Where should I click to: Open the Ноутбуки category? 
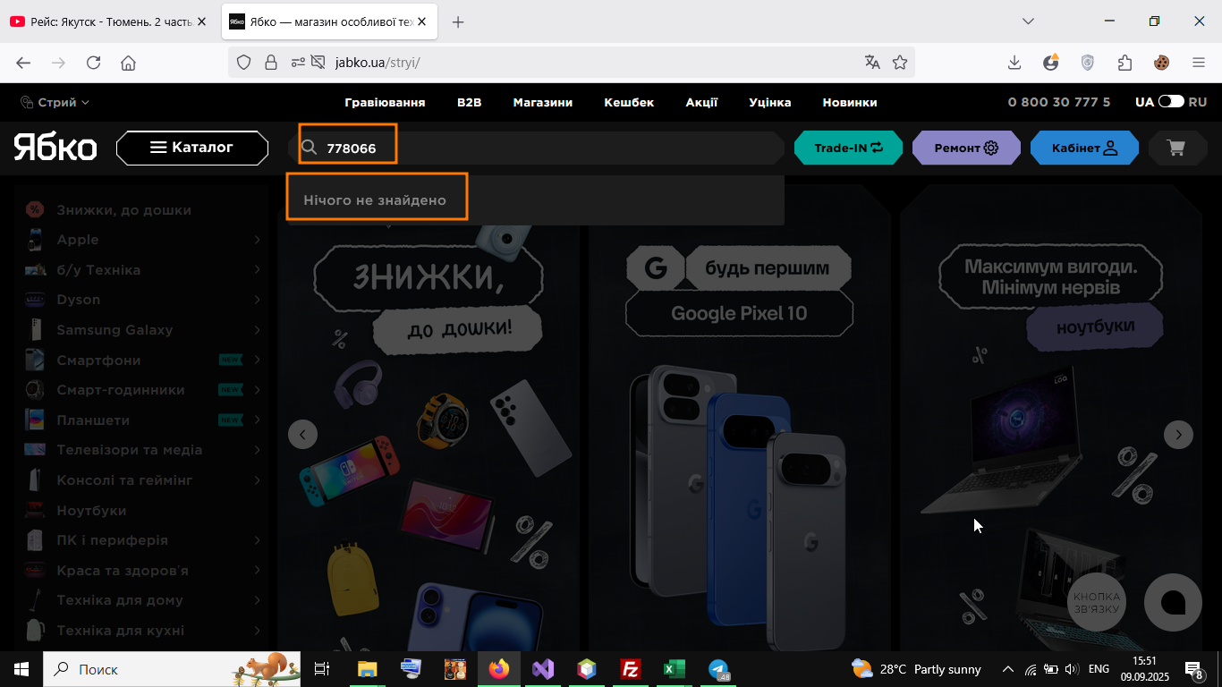click(91, 510)
